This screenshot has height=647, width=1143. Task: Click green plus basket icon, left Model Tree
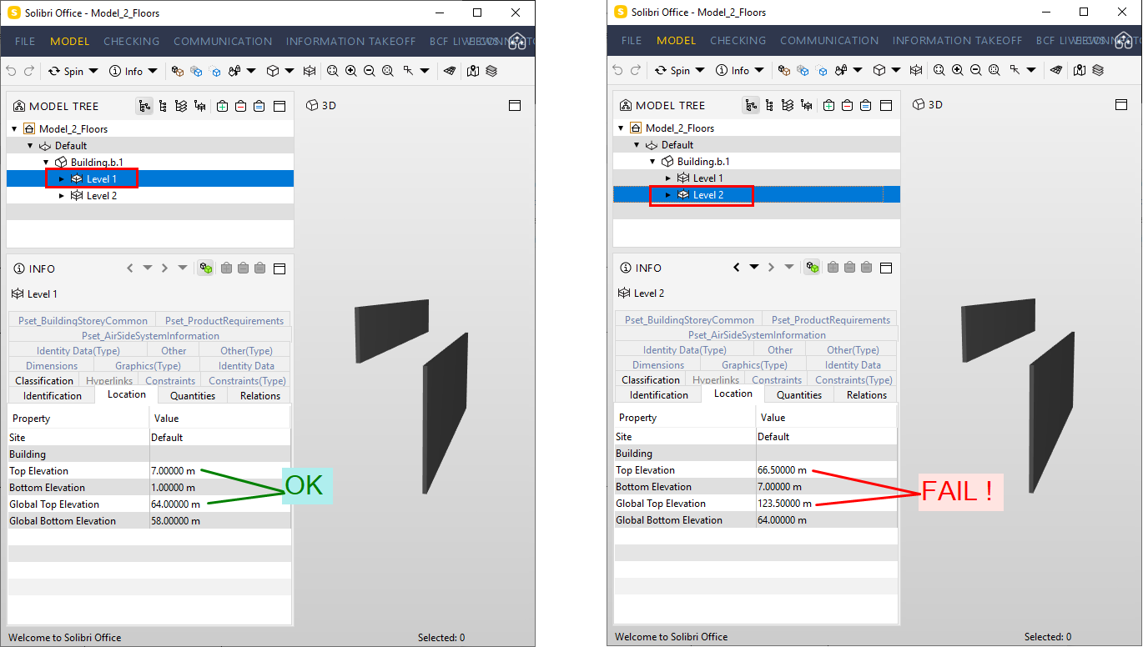(222, 106)
